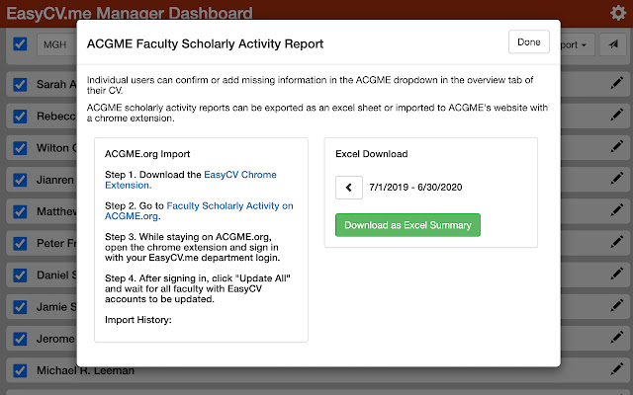Image resolution: width=633 pixels, height=395 pixels.
Task: Click the Excel Download heading
Action: (x=372, y=154)
